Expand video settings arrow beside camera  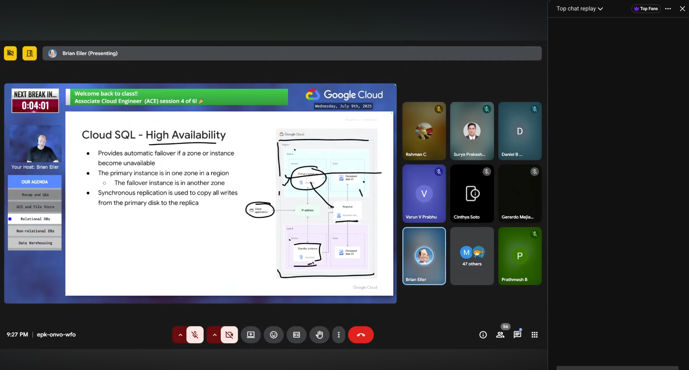point(214,335)
